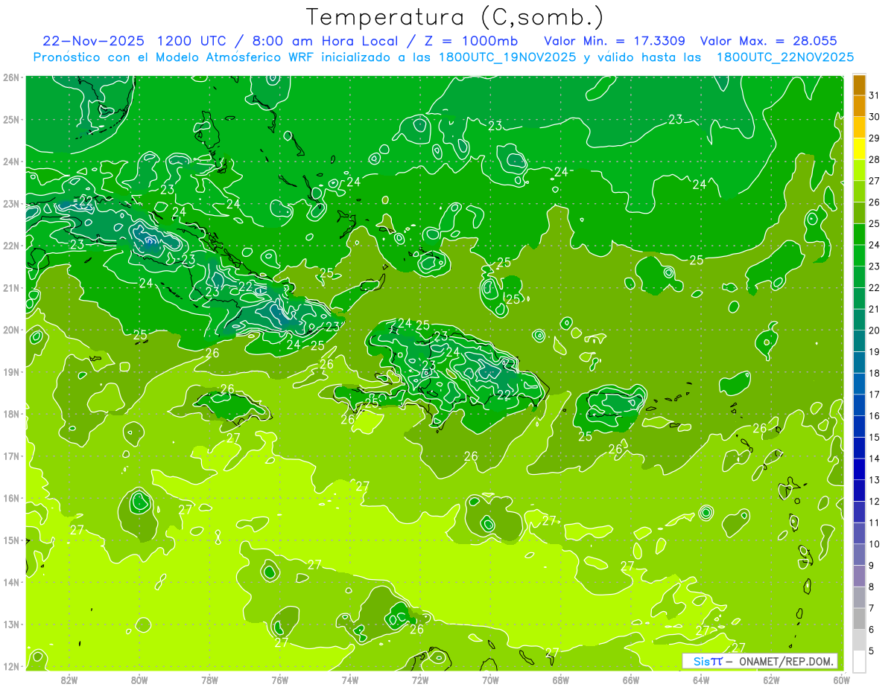This screenshot has width=894, height=690.
Task: Click the 72W longitude axis label
Action: [x=420, y=679]
